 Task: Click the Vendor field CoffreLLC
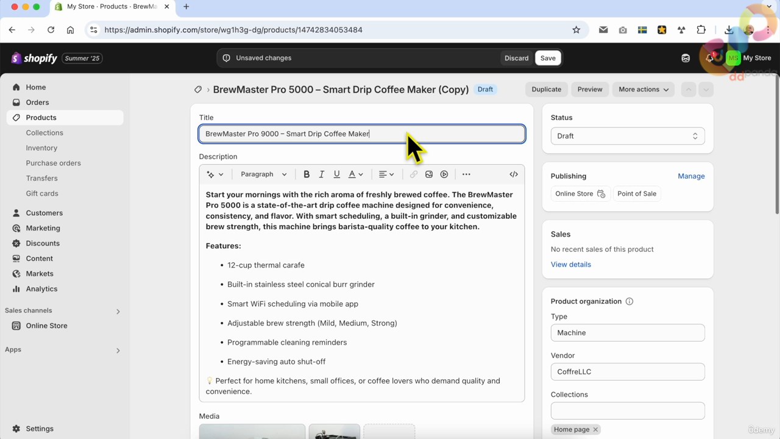point(628,372)
